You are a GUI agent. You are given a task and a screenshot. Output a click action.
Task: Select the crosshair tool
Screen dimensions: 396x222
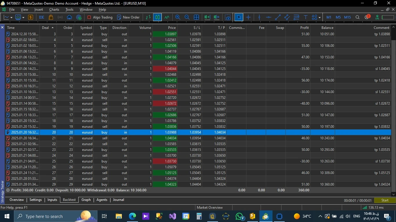click(248, 17)
